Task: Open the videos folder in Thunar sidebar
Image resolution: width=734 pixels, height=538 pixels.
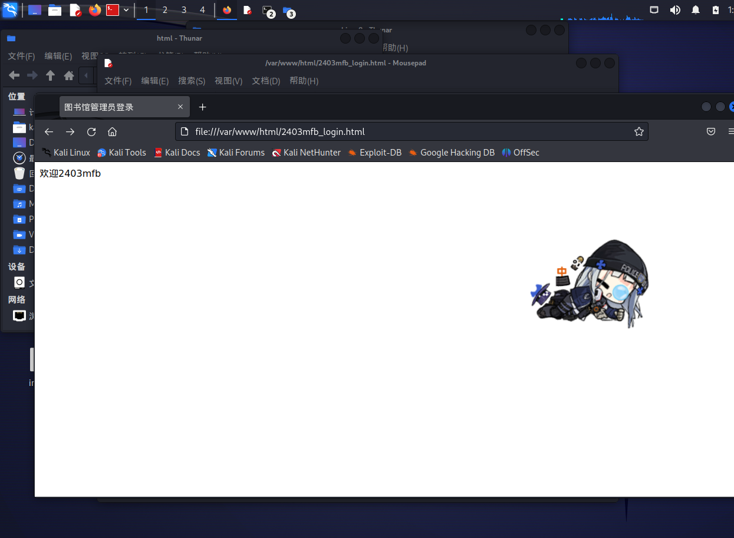Action: 19,235
